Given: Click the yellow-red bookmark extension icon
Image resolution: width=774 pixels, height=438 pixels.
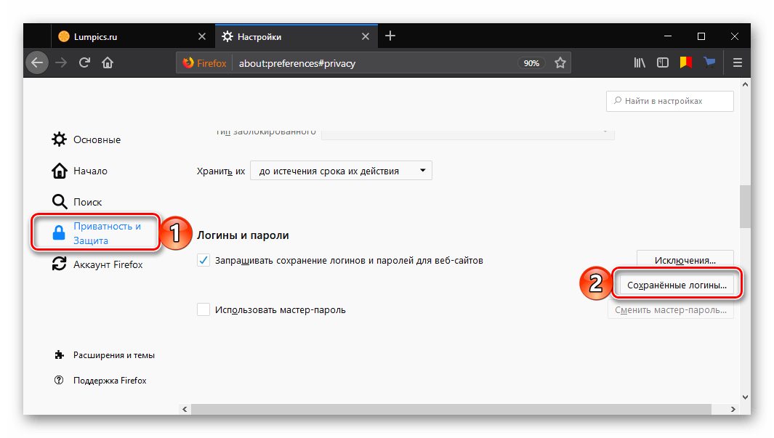Looking at the screenshot, I should [x=685, y=62].
